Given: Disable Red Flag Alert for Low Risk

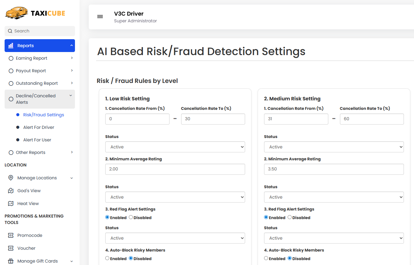Looking at the screenshot, I should pos(131,217).
